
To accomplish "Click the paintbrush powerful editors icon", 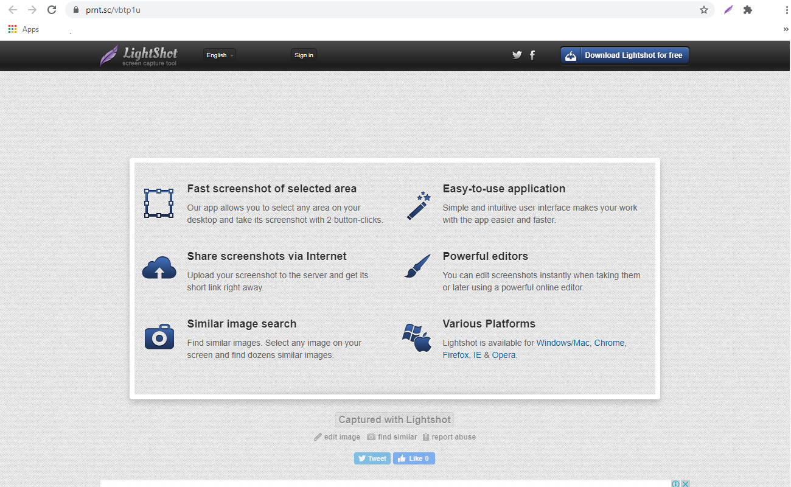I will [417, 266].
